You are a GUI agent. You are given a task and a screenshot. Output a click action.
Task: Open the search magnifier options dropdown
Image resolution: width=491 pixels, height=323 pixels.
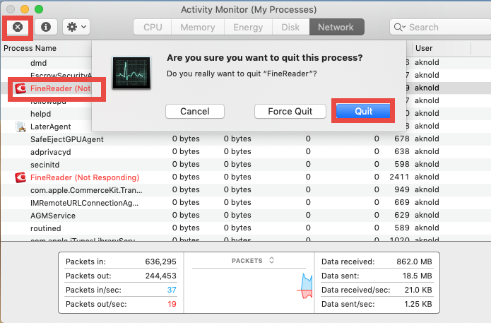pos(400,28)
